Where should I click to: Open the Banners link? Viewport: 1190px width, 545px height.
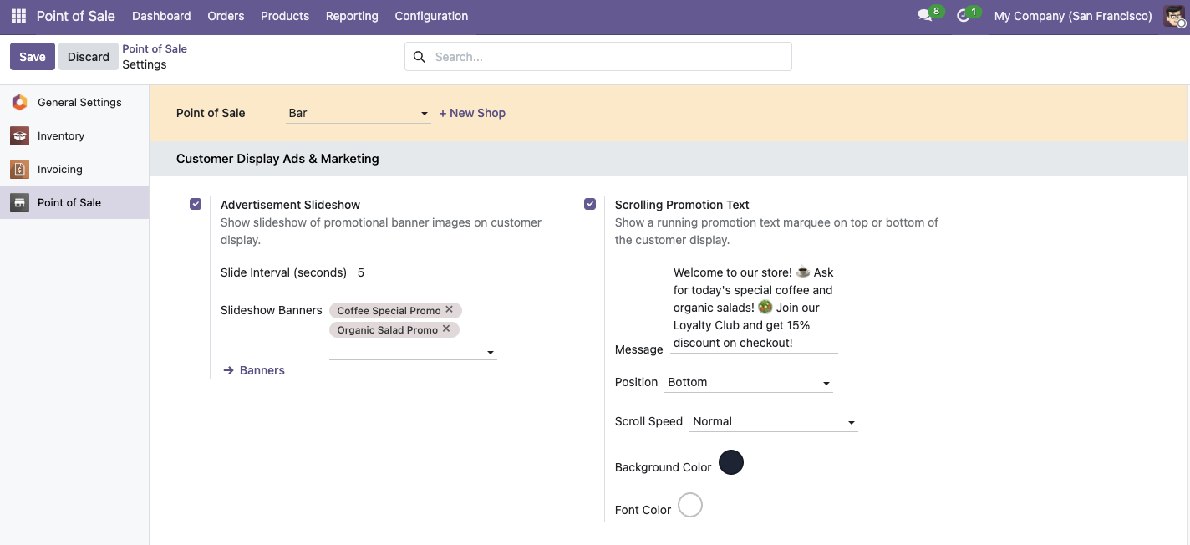(x=262, y=370)
